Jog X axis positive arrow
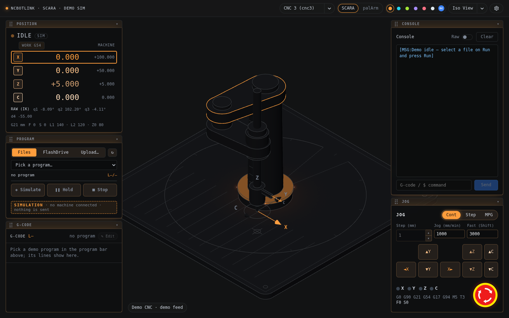509x318 pixels. 450,270
